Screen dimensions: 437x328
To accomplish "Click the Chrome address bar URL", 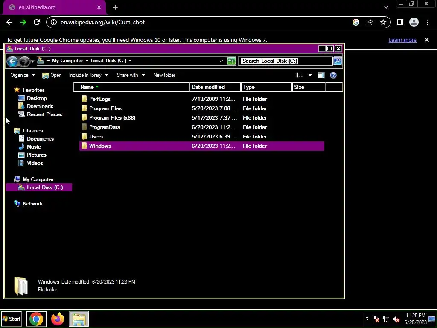I will [102, 22].
